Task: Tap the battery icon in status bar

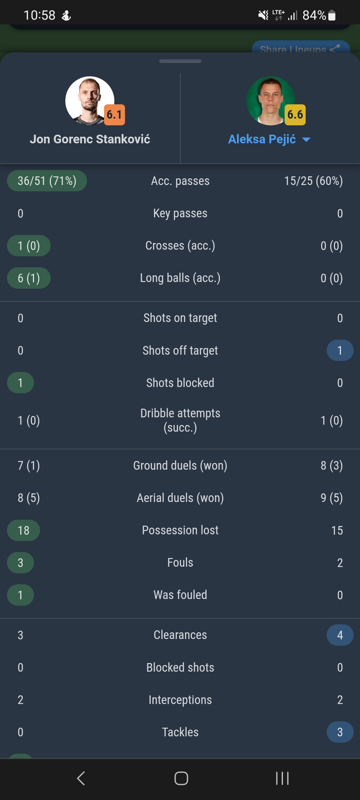Action: click(332, 15)
